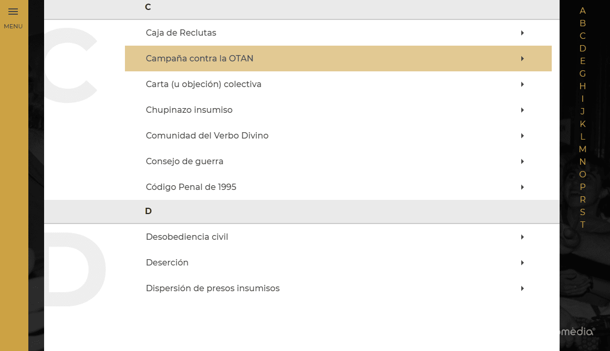Expand the Deserción arrow
Image resolution: width=610 pixels, height=351 pixels.
tap(522, 263)
